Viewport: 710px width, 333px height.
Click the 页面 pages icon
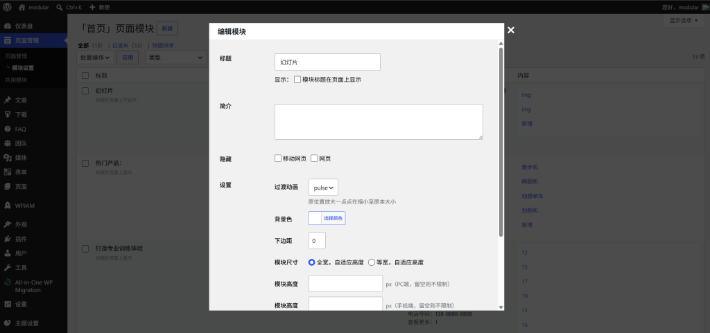click(7, 187)
